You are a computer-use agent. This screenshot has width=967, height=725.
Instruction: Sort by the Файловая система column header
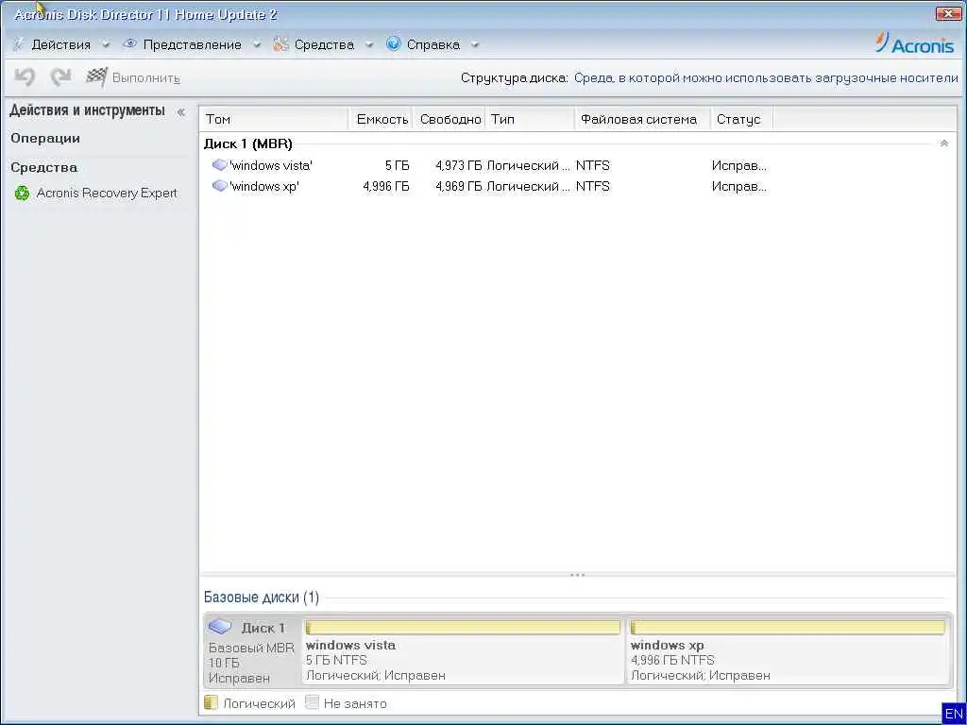tap(642, 119)
